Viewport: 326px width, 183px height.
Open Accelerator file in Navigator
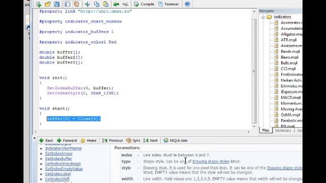(291, 22)
